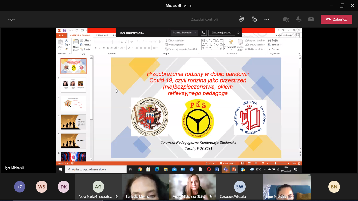Click NOTATKI in the status bar
The height and width of the screenshot is (201, 358).
coord(211,163)
